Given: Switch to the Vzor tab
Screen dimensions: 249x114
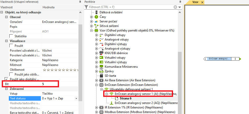Looking at the screenshot, I should (x=195, y=2).
